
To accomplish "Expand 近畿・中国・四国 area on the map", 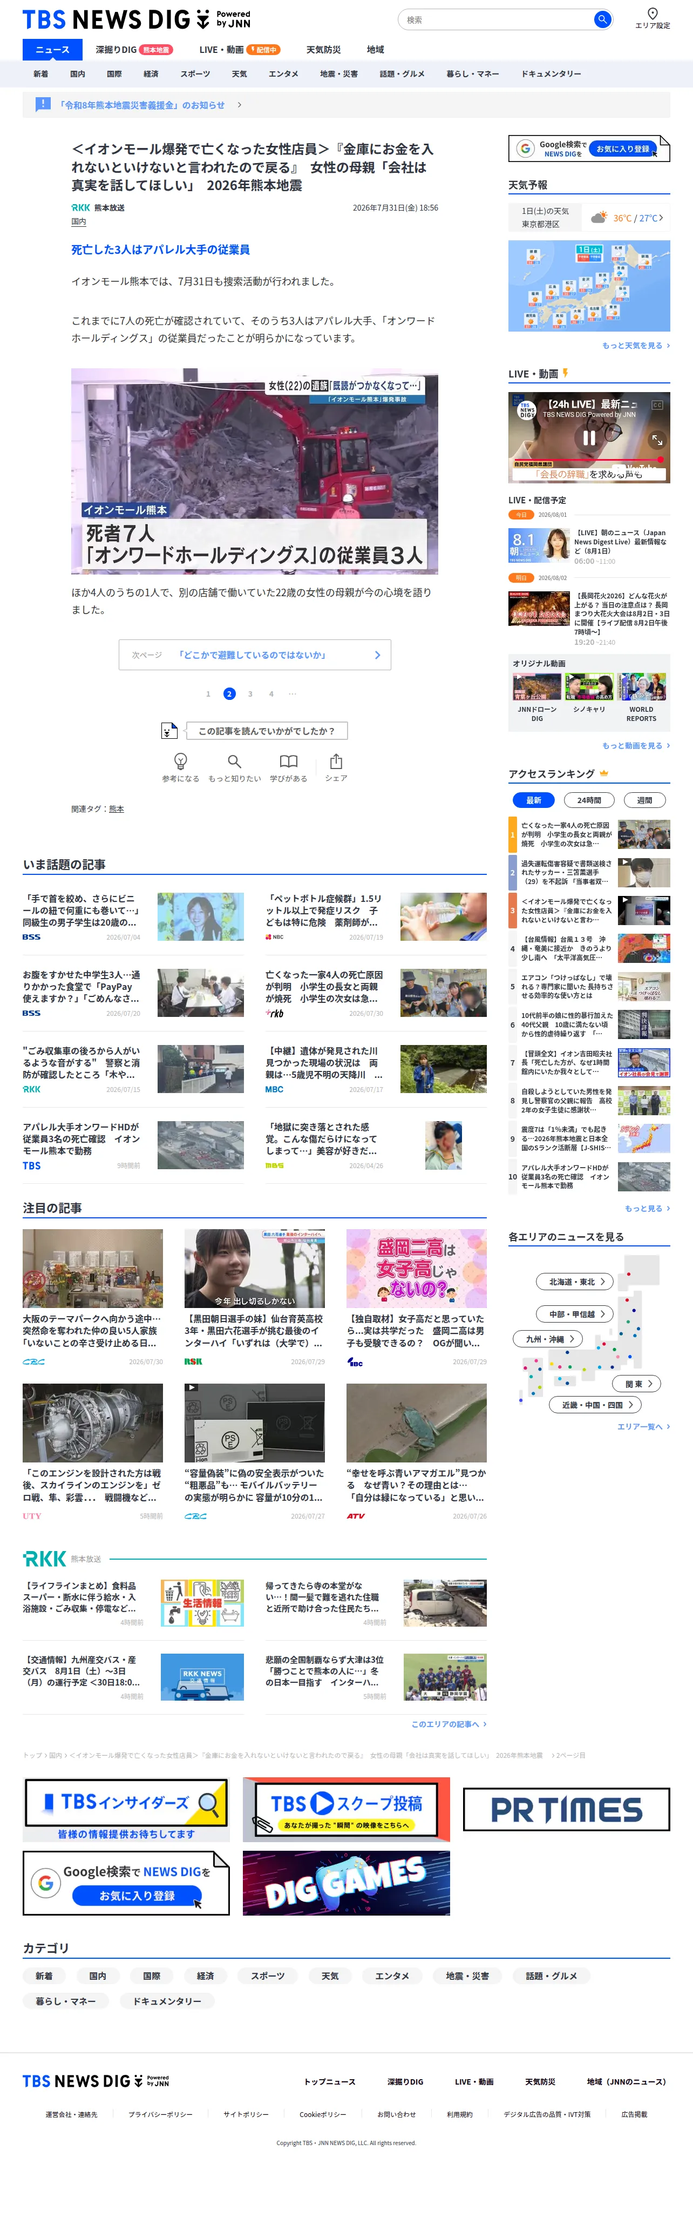I will [596, 1404].
